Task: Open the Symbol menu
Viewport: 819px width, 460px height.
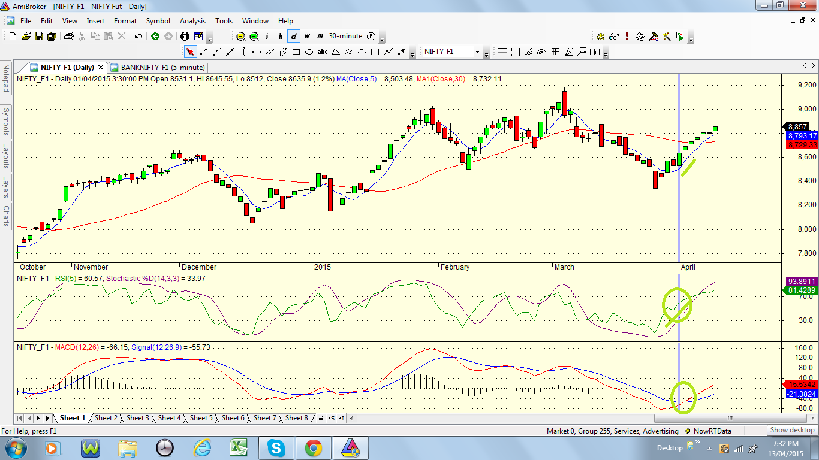Action: pyautogui.click(x=158, y=21)
